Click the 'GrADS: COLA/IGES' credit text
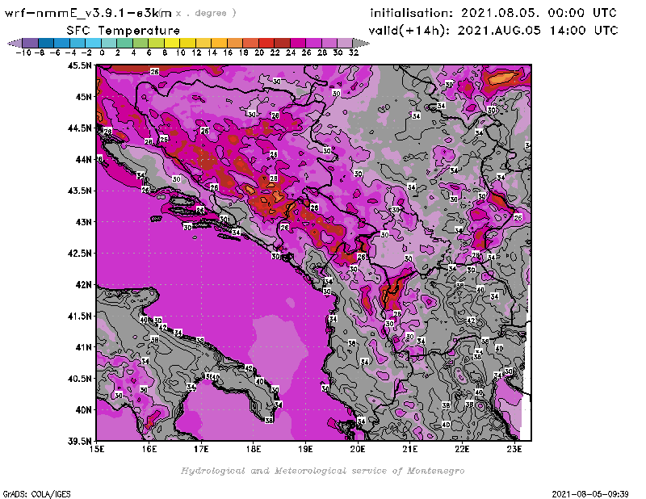This screenshot has width=646, height=499. [x=36, y=494]
